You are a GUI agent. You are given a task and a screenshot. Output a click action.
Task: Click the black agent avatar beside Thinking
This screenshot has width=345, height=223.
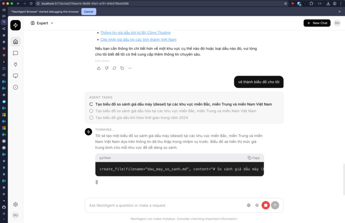(x=89, y=132)
